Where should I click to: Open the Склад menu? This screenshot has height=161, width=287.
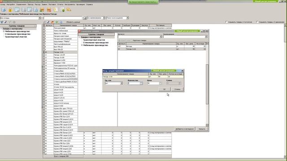(x=3, y=4)
